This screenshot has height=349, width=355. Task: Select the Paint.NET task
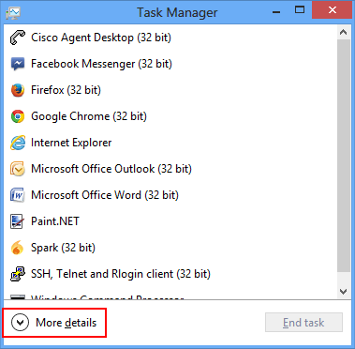(170, 221)
